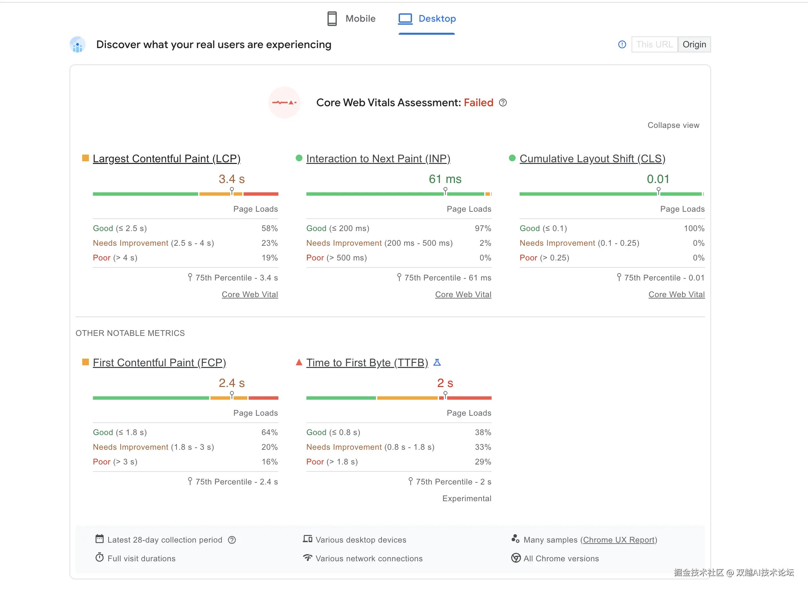The image size is (808, 591).
Task: Open Cumulative Layout Shift (CLS) link
Action: (x=592, y=159)
